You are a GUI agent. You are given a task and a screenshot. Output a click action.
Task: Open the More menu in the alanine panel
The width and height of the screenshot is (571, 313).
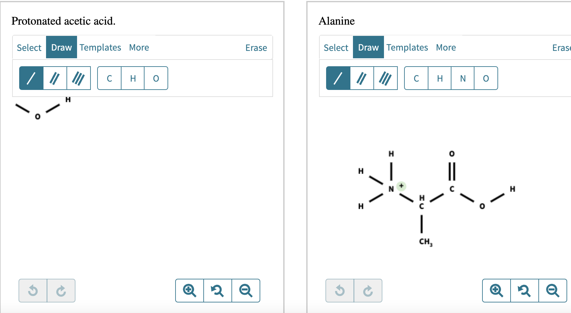pyautogui.click(x=446, y=47)
